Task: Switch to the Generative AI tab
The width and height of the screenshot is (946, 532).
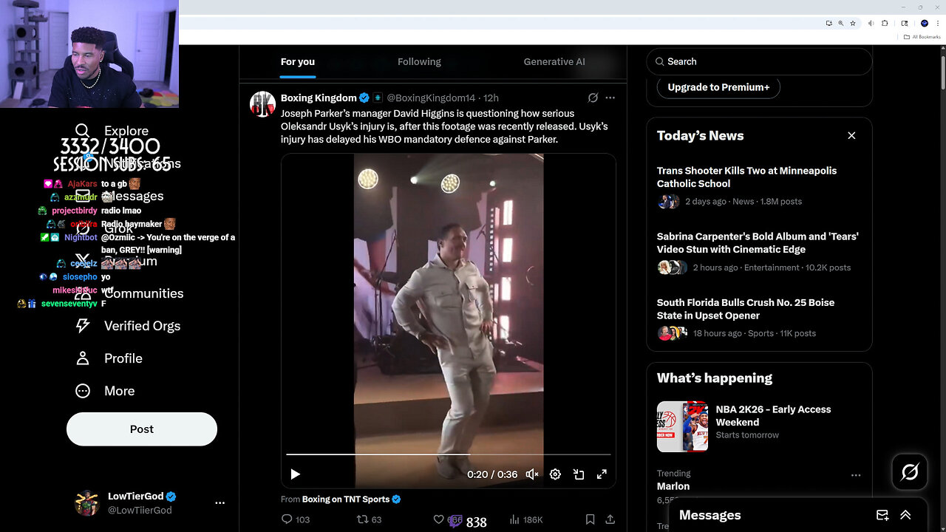Action: tap(554, 62)
